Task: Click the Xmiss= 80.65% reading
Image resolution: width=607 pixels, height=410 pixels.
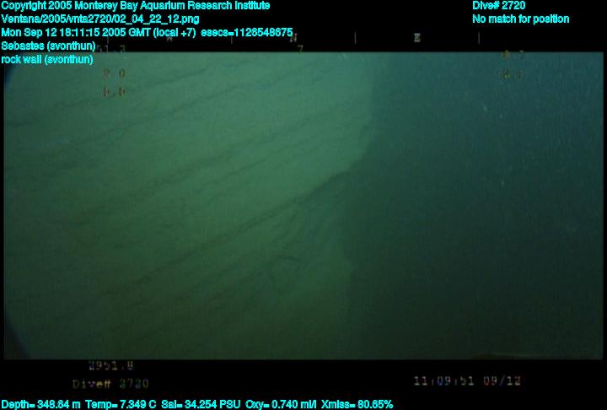Action: point(357,405)
